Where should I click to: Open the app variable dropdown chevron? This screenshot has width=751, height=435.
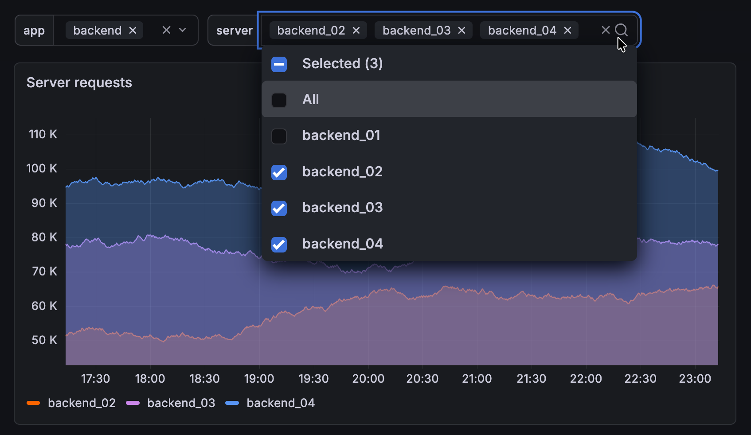(183, 30)
